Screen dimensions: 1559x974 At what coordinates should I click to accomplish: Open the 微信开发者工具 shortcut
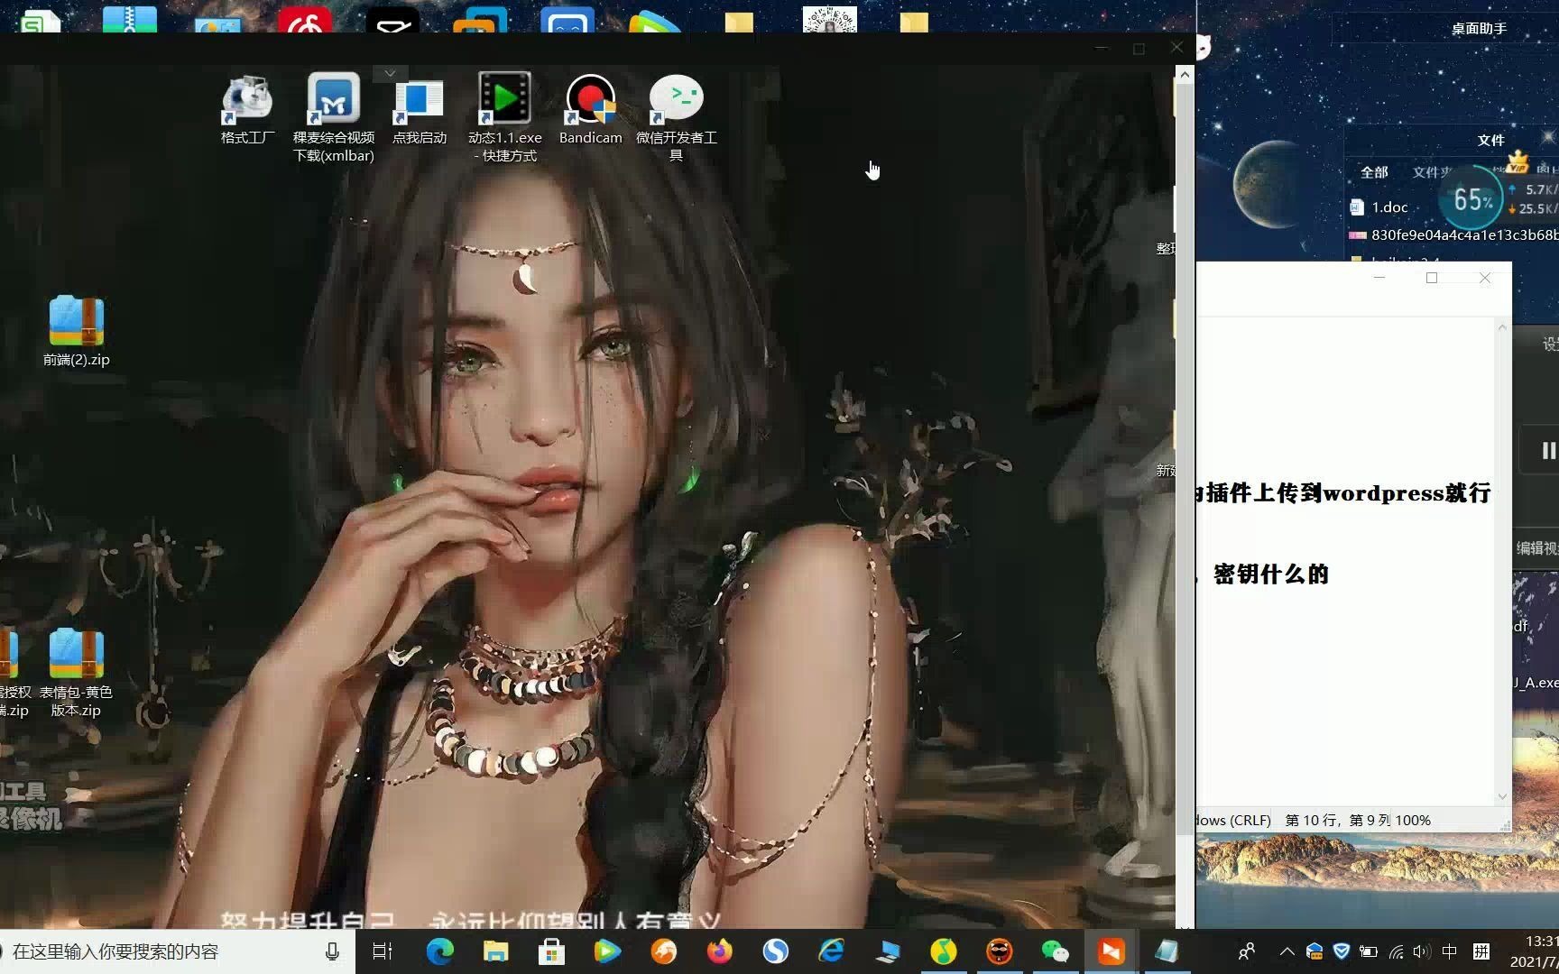[677, 118]
